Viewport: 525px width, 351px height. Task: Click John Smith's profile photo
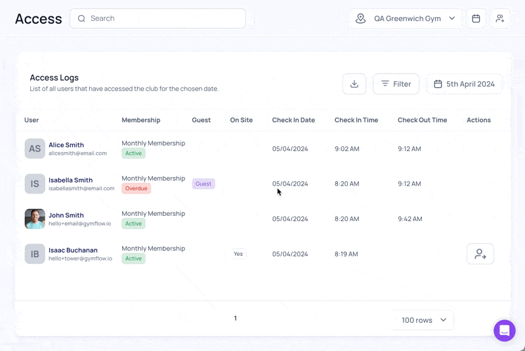coord(35,219)
